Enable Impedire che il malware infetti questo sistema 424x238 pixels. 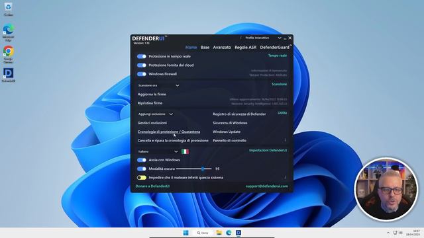[x=141, y=178]
